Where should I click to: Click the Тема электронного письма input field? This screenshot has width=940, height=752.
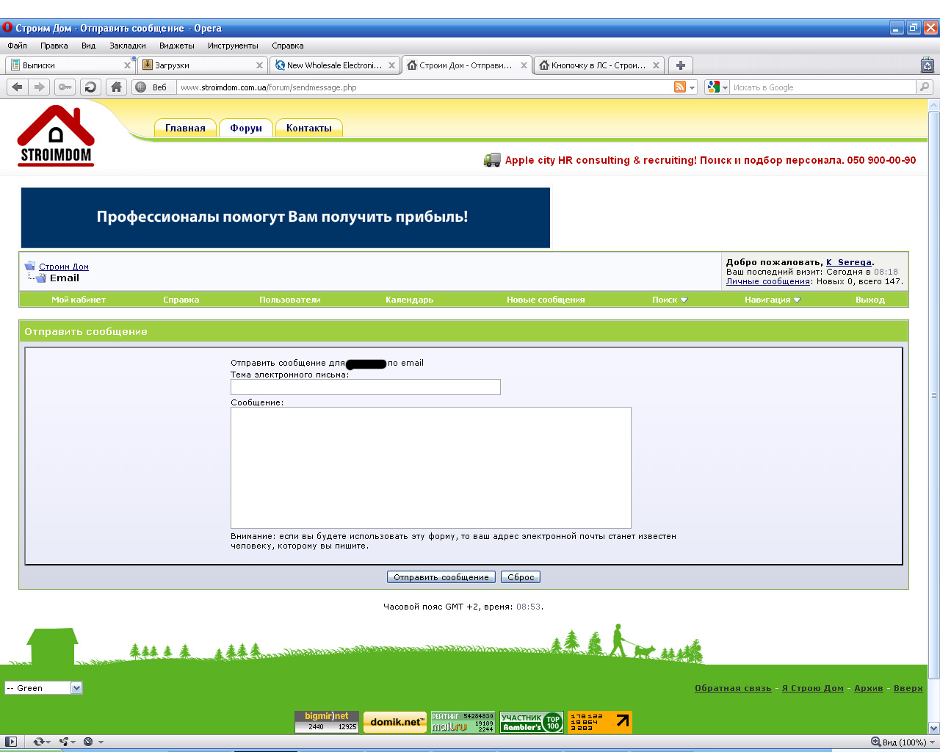(366, 387)
